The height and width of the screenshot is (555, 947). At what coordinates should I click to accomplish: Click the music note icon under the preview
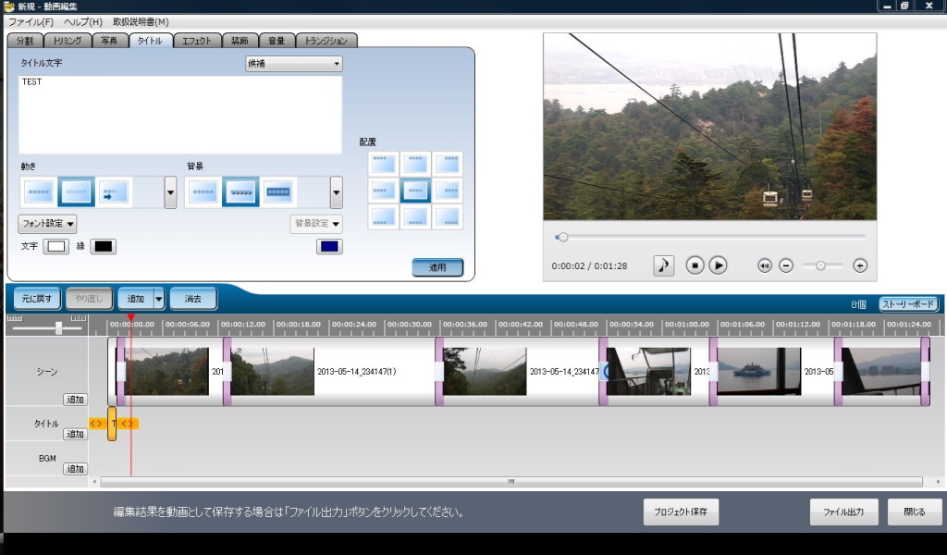tap(664, 265)
